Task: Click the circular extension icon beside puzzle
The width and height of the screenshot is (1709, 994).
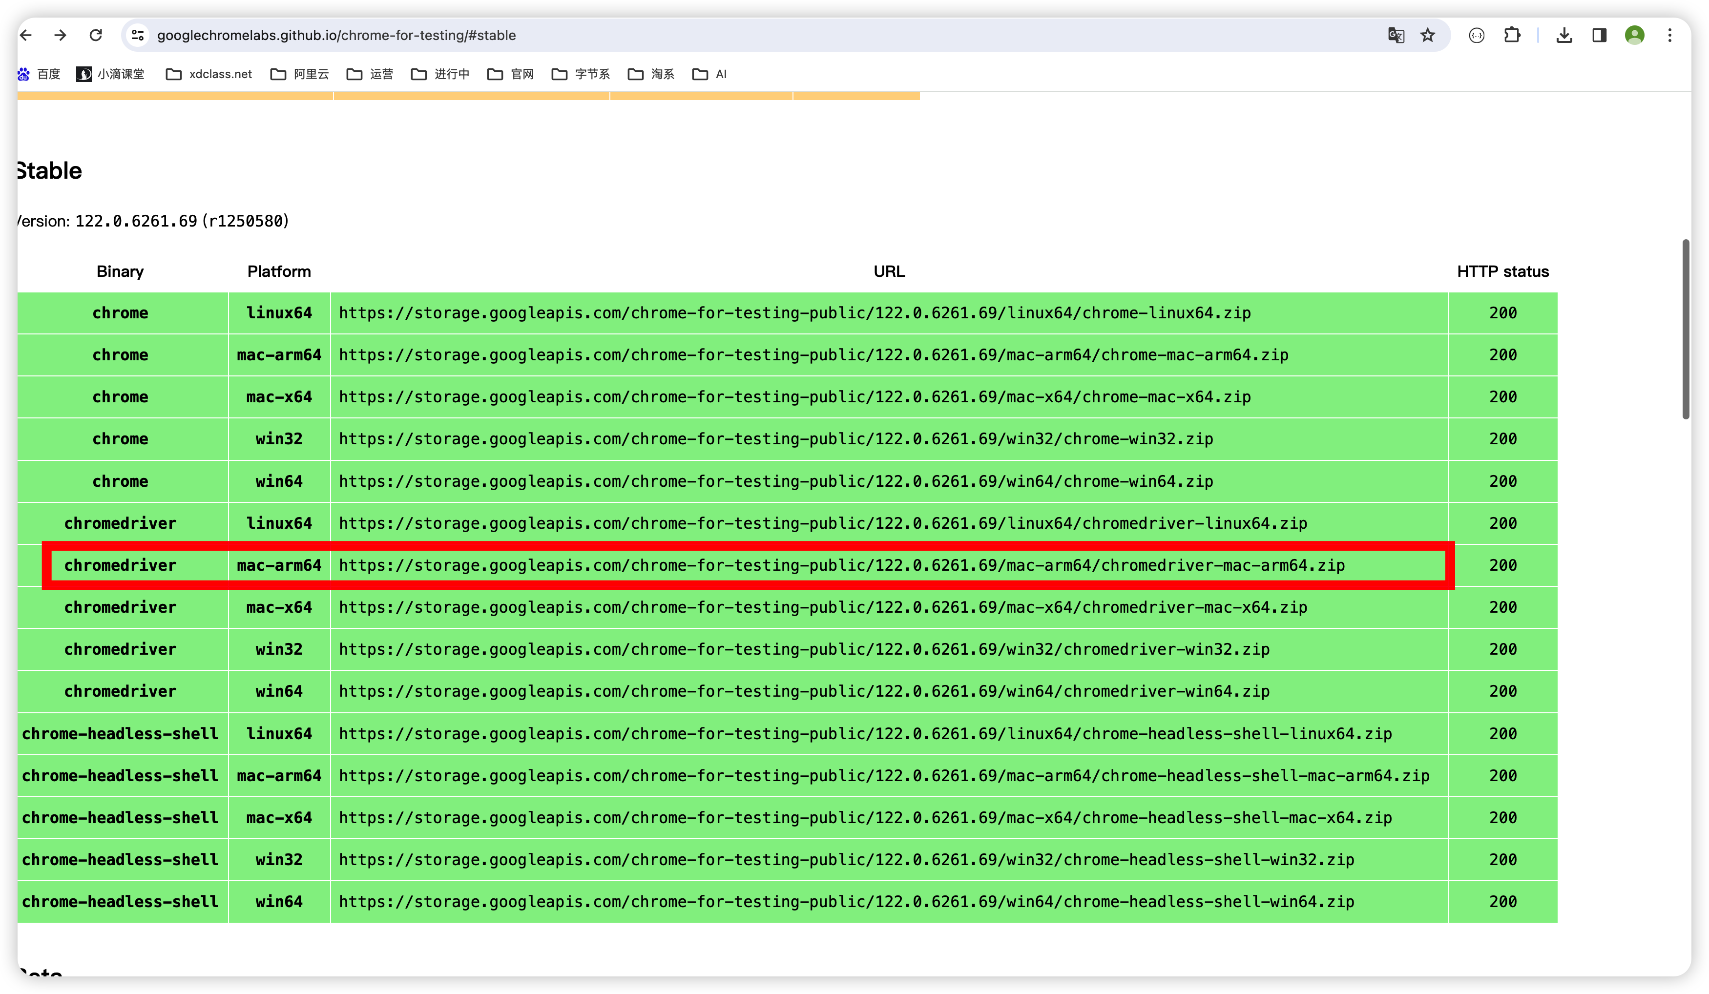Action: 1477,35
